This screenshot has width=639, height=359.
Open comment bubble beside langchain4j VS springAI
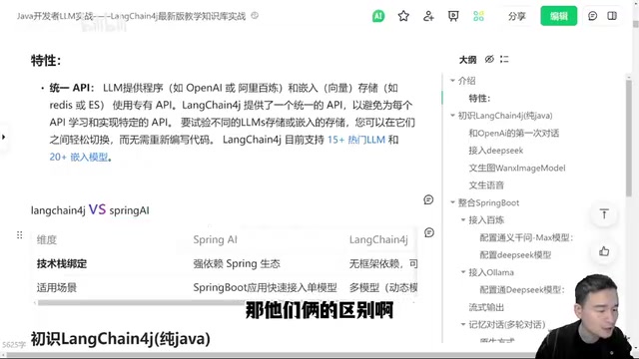pos(428,199)
